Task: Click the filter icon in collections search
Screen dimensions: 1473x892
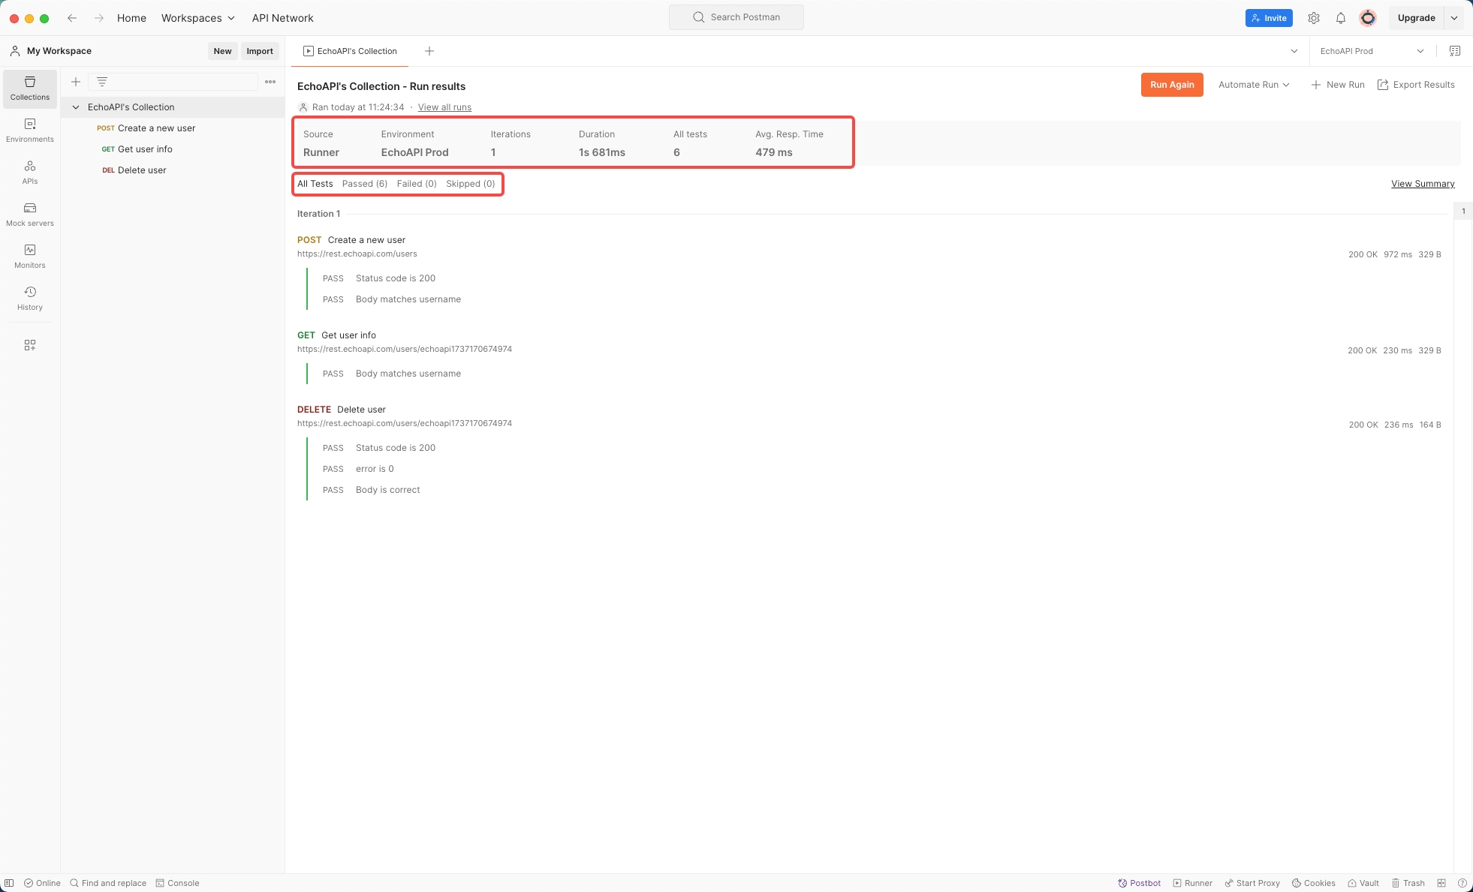Action: pyautogui.click(x=102, y=82)
